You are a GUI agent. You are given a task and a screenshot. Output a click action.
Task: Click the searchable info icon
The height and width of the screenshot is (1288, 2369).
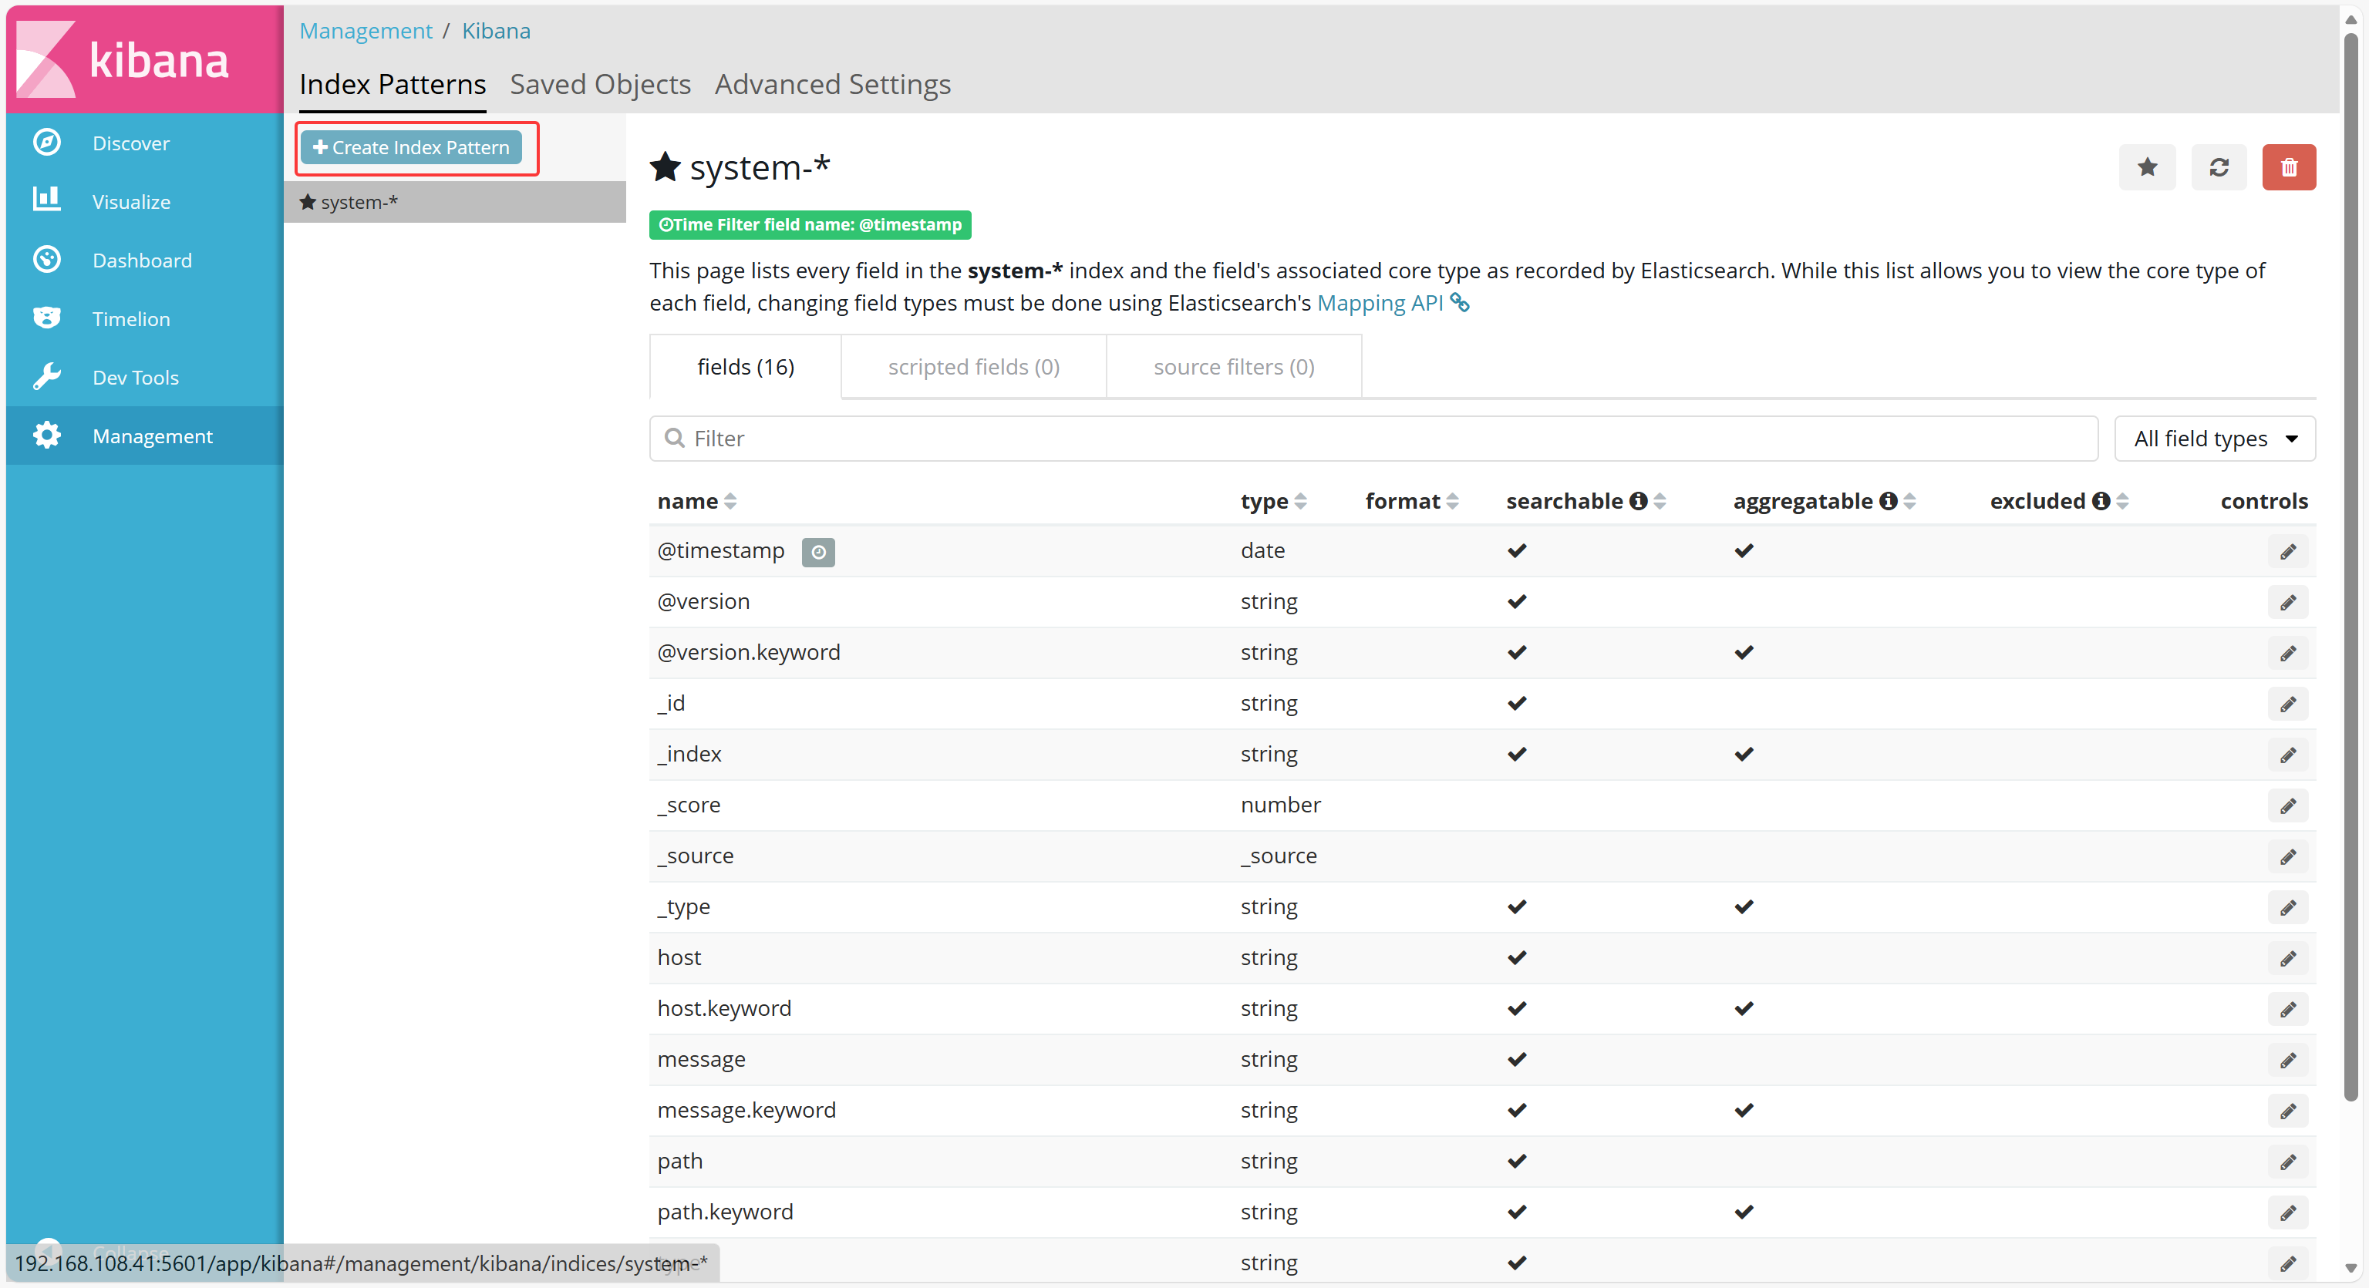[x=1638, y=501]
